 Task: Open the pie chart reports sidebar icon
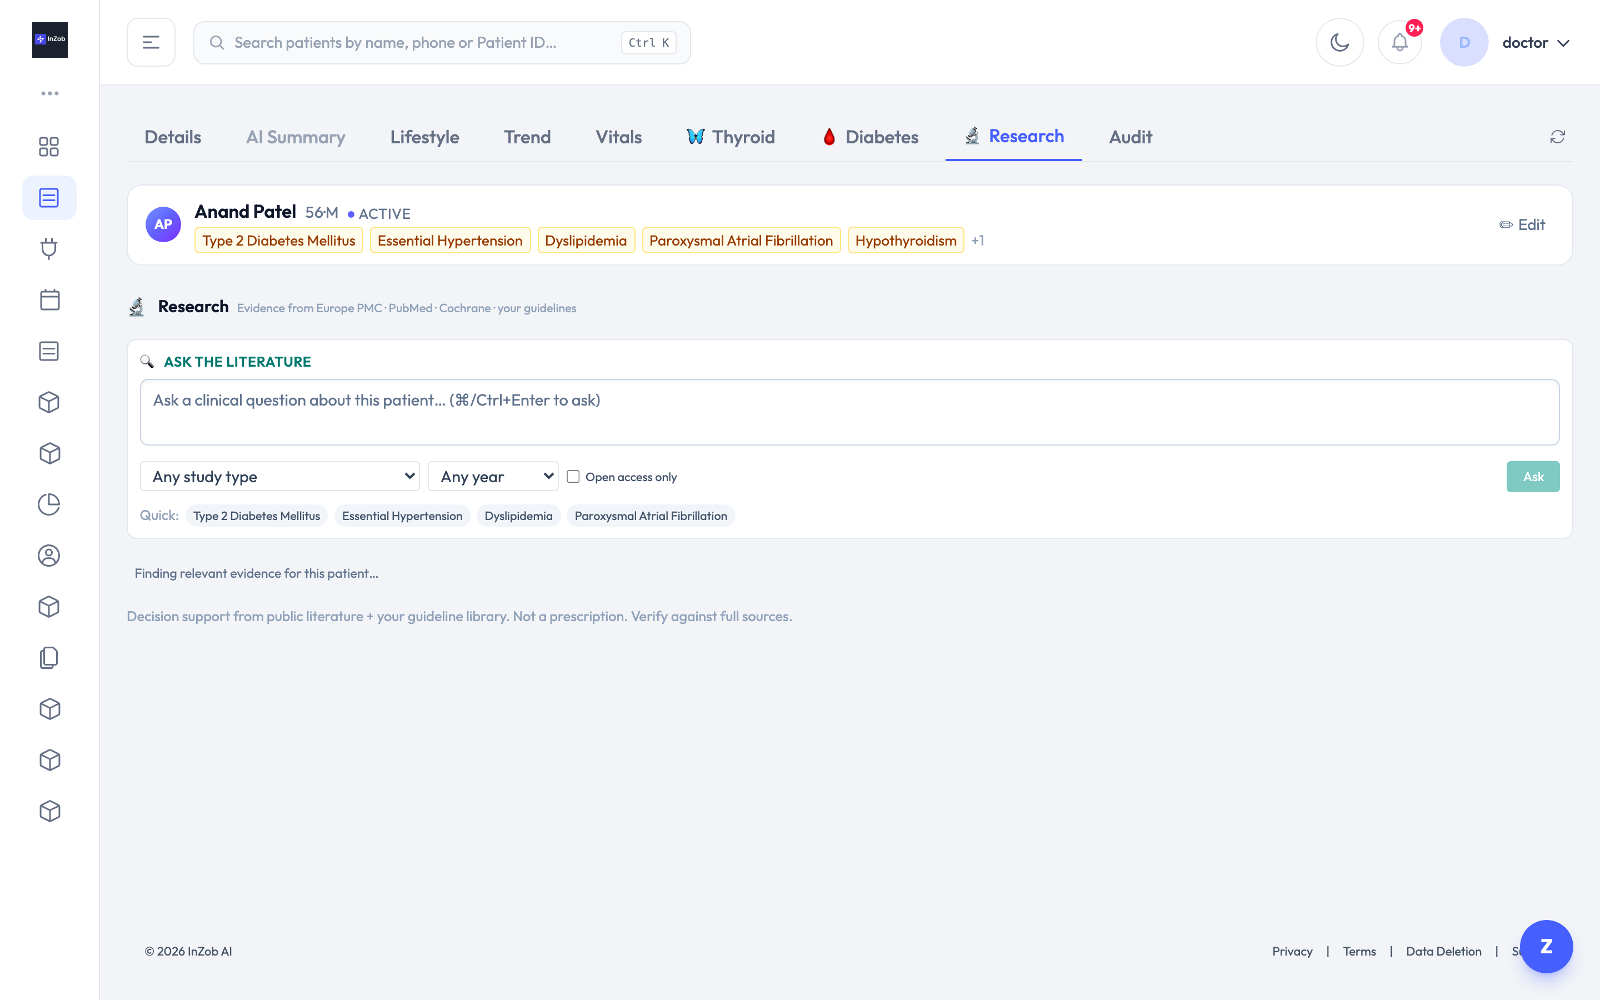pos(49,504)
